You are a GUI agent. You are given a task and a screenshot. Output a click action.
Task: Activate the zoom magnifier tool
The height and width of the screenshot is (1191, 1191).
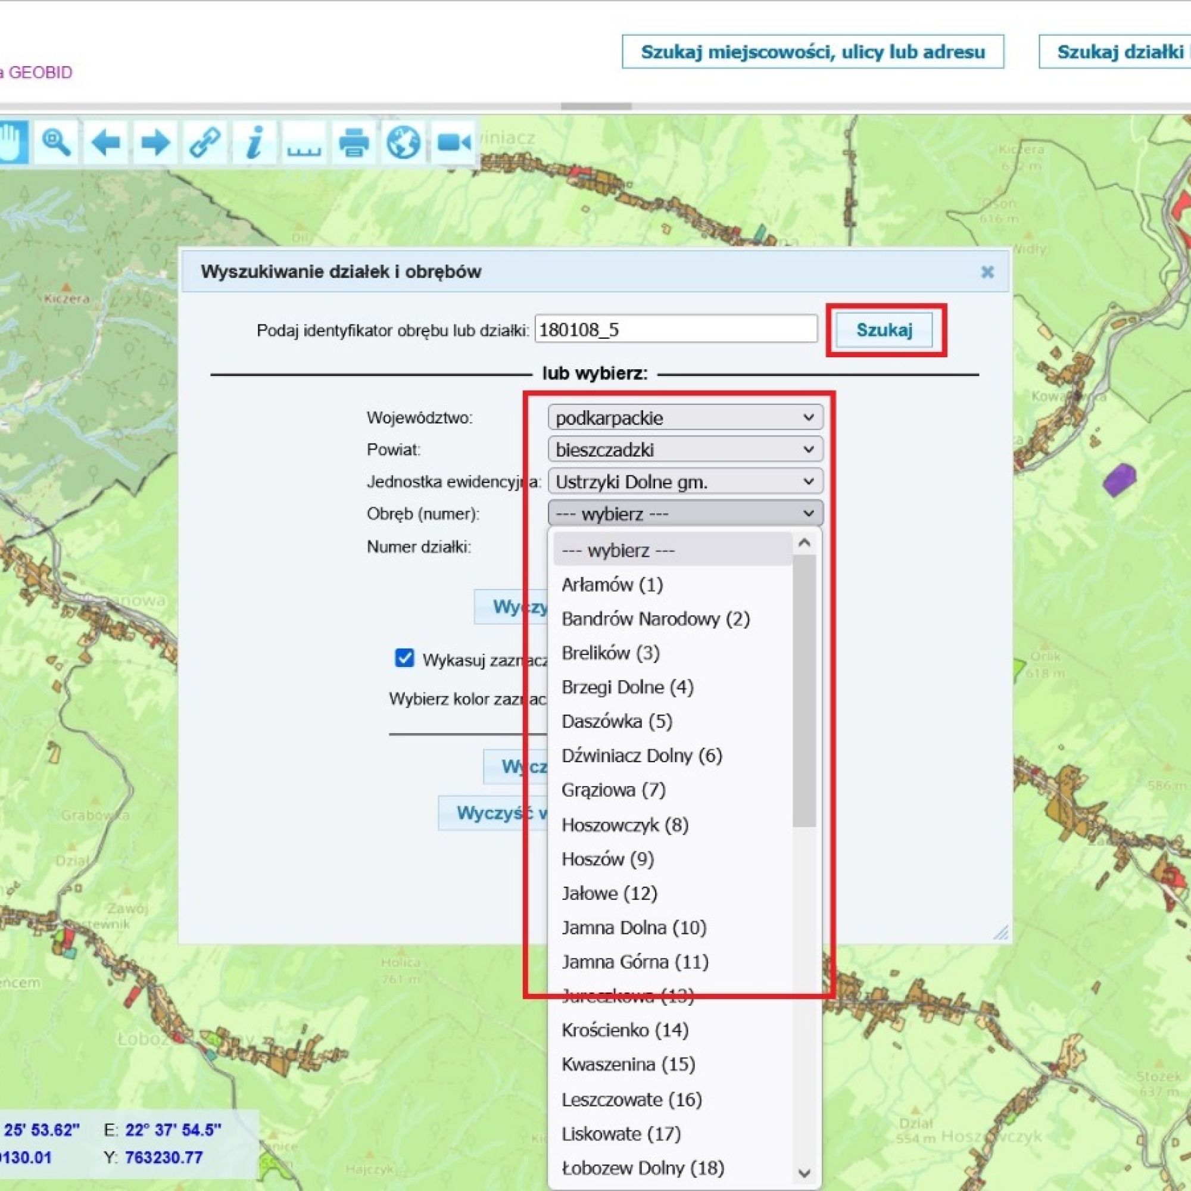[x=56, y=143]
